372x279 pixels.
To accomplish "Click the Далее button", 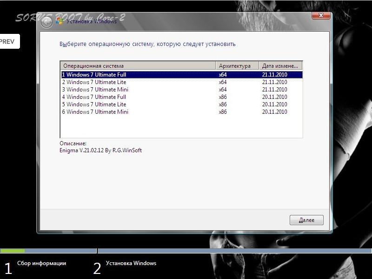I will click(306, 220).
